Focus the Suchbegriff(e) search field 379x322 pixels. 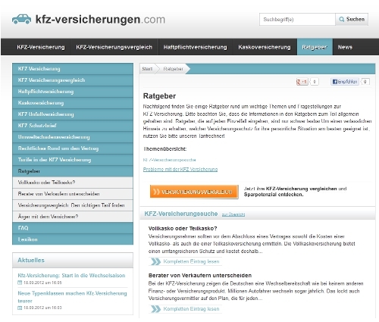click(297, 20)
